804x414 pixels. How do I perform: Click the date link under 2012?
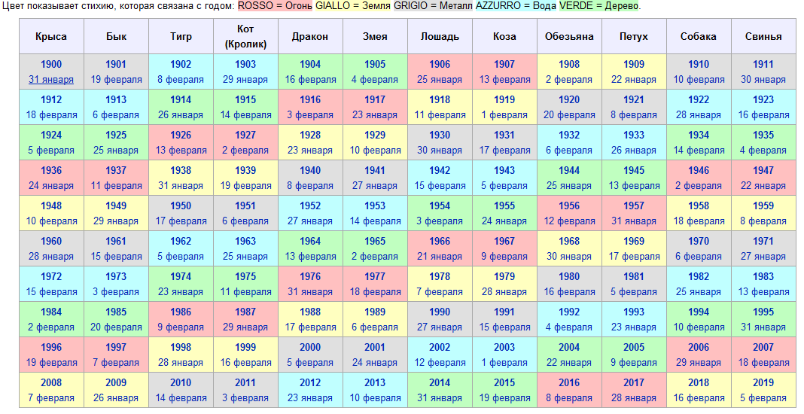point(310,398)
